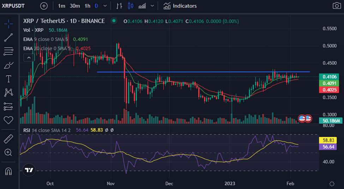This screenshot has height=189, width=344.
Task: Select the crosshair cursor tool
Action: pyautogui.click(x=8, y=24)
